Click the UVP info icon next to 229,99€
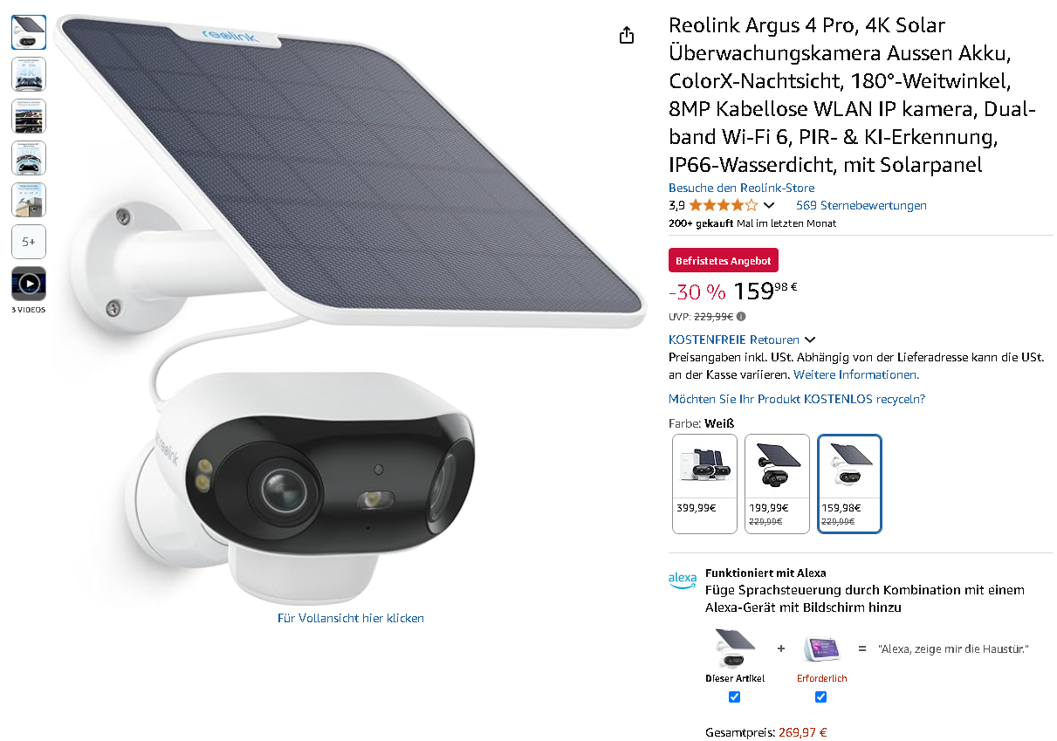Image resolution: width=1057 pixels, height=741 pixels. point(741,317)
